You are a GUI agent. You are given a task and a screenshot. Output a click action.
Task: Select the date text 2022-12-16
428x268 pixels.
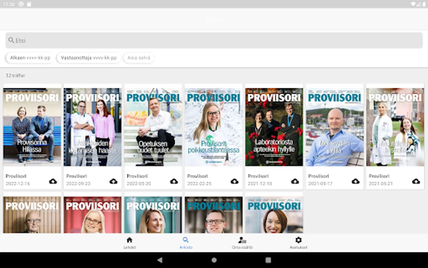coord(18,184)
